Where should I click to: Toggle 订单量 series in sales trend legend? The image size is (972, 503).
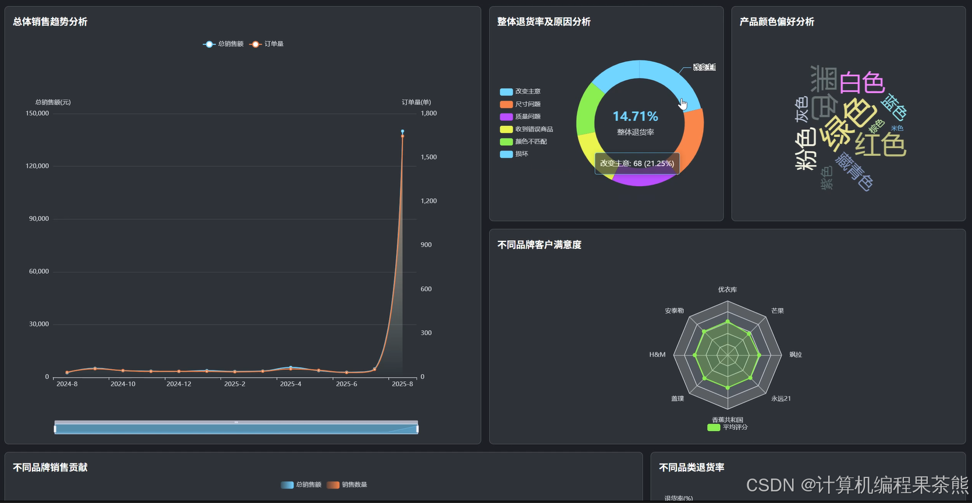point(267,44)
